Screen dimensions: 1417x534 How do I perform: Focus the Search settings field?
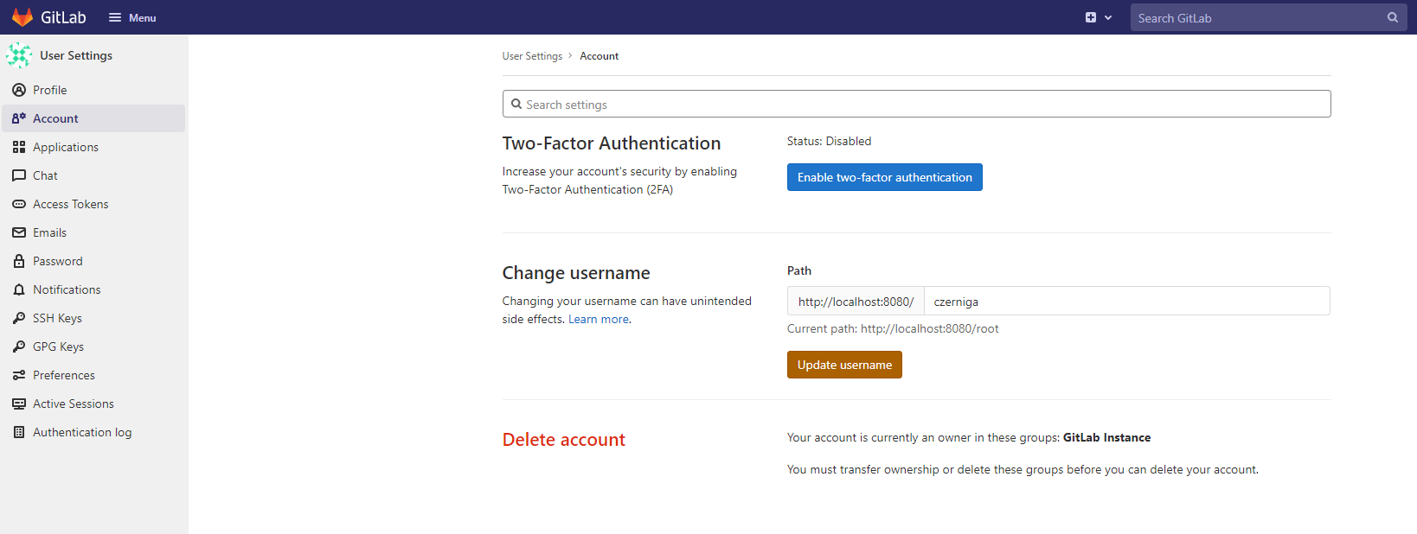point(916,104)
